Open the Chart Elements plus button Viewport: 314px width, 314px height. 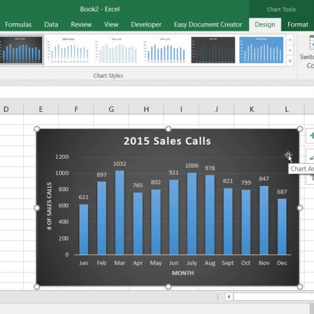(311, 136)
